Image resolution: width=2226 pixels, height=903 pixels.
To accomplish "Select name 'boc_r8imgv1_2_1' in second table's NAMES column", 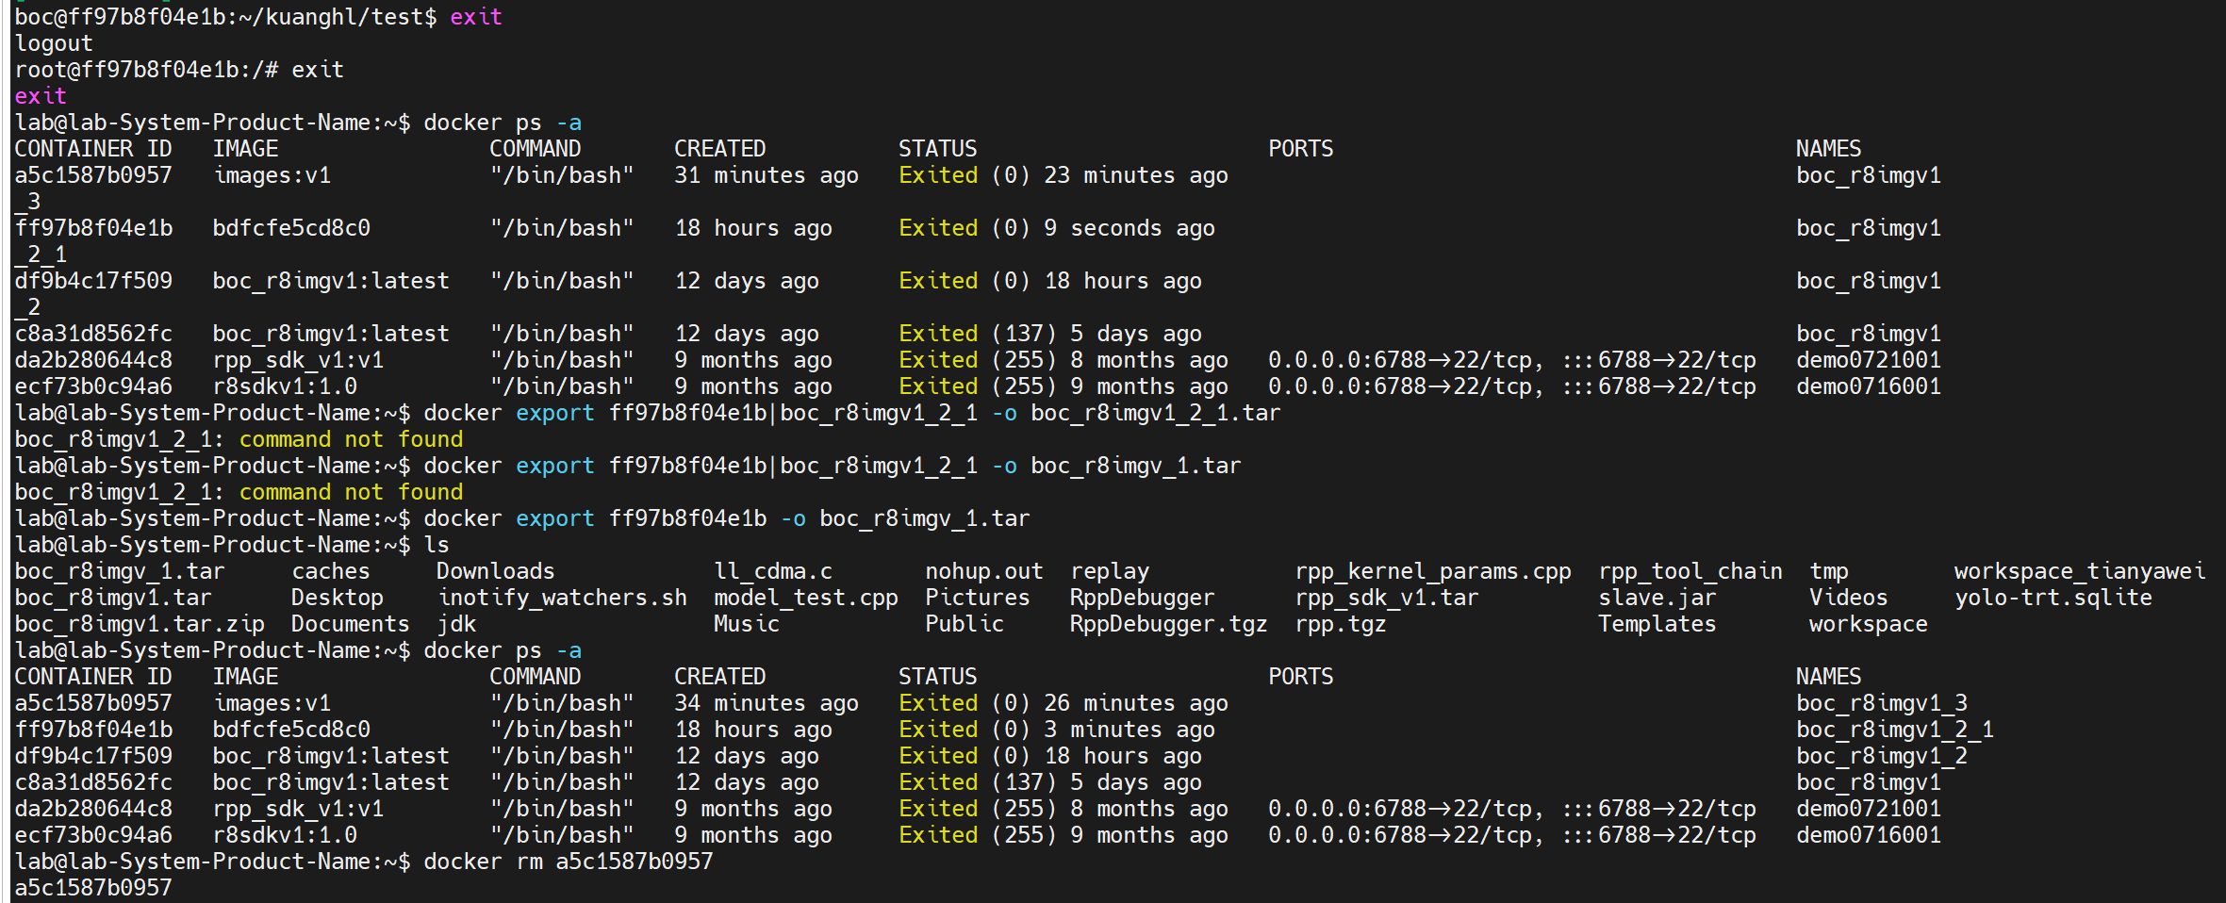I will point(1895,730).
